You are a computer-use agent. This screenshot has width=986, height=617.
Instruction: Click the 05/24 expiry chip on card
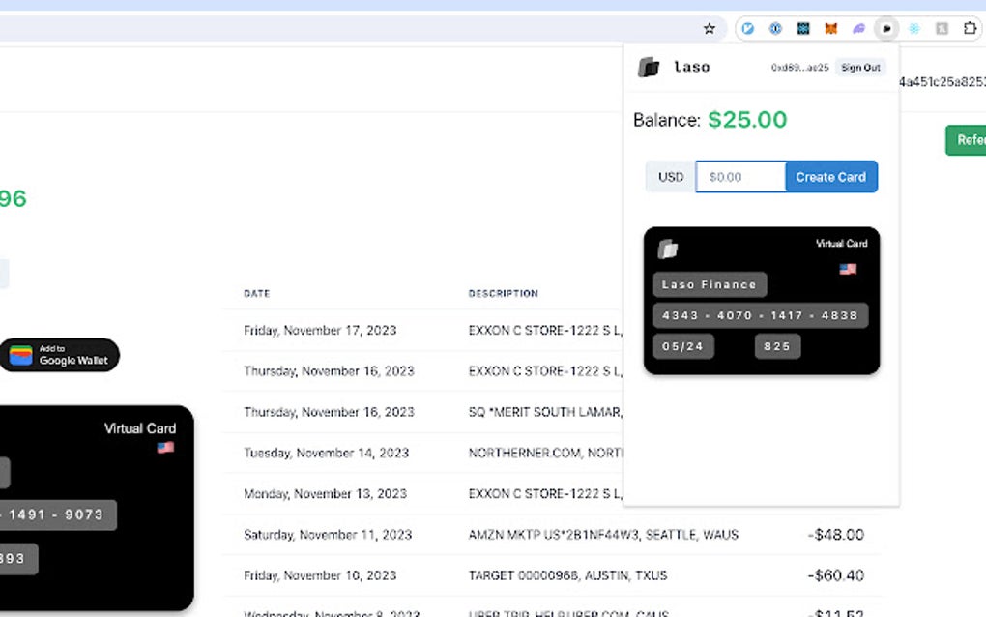point(682,346)
